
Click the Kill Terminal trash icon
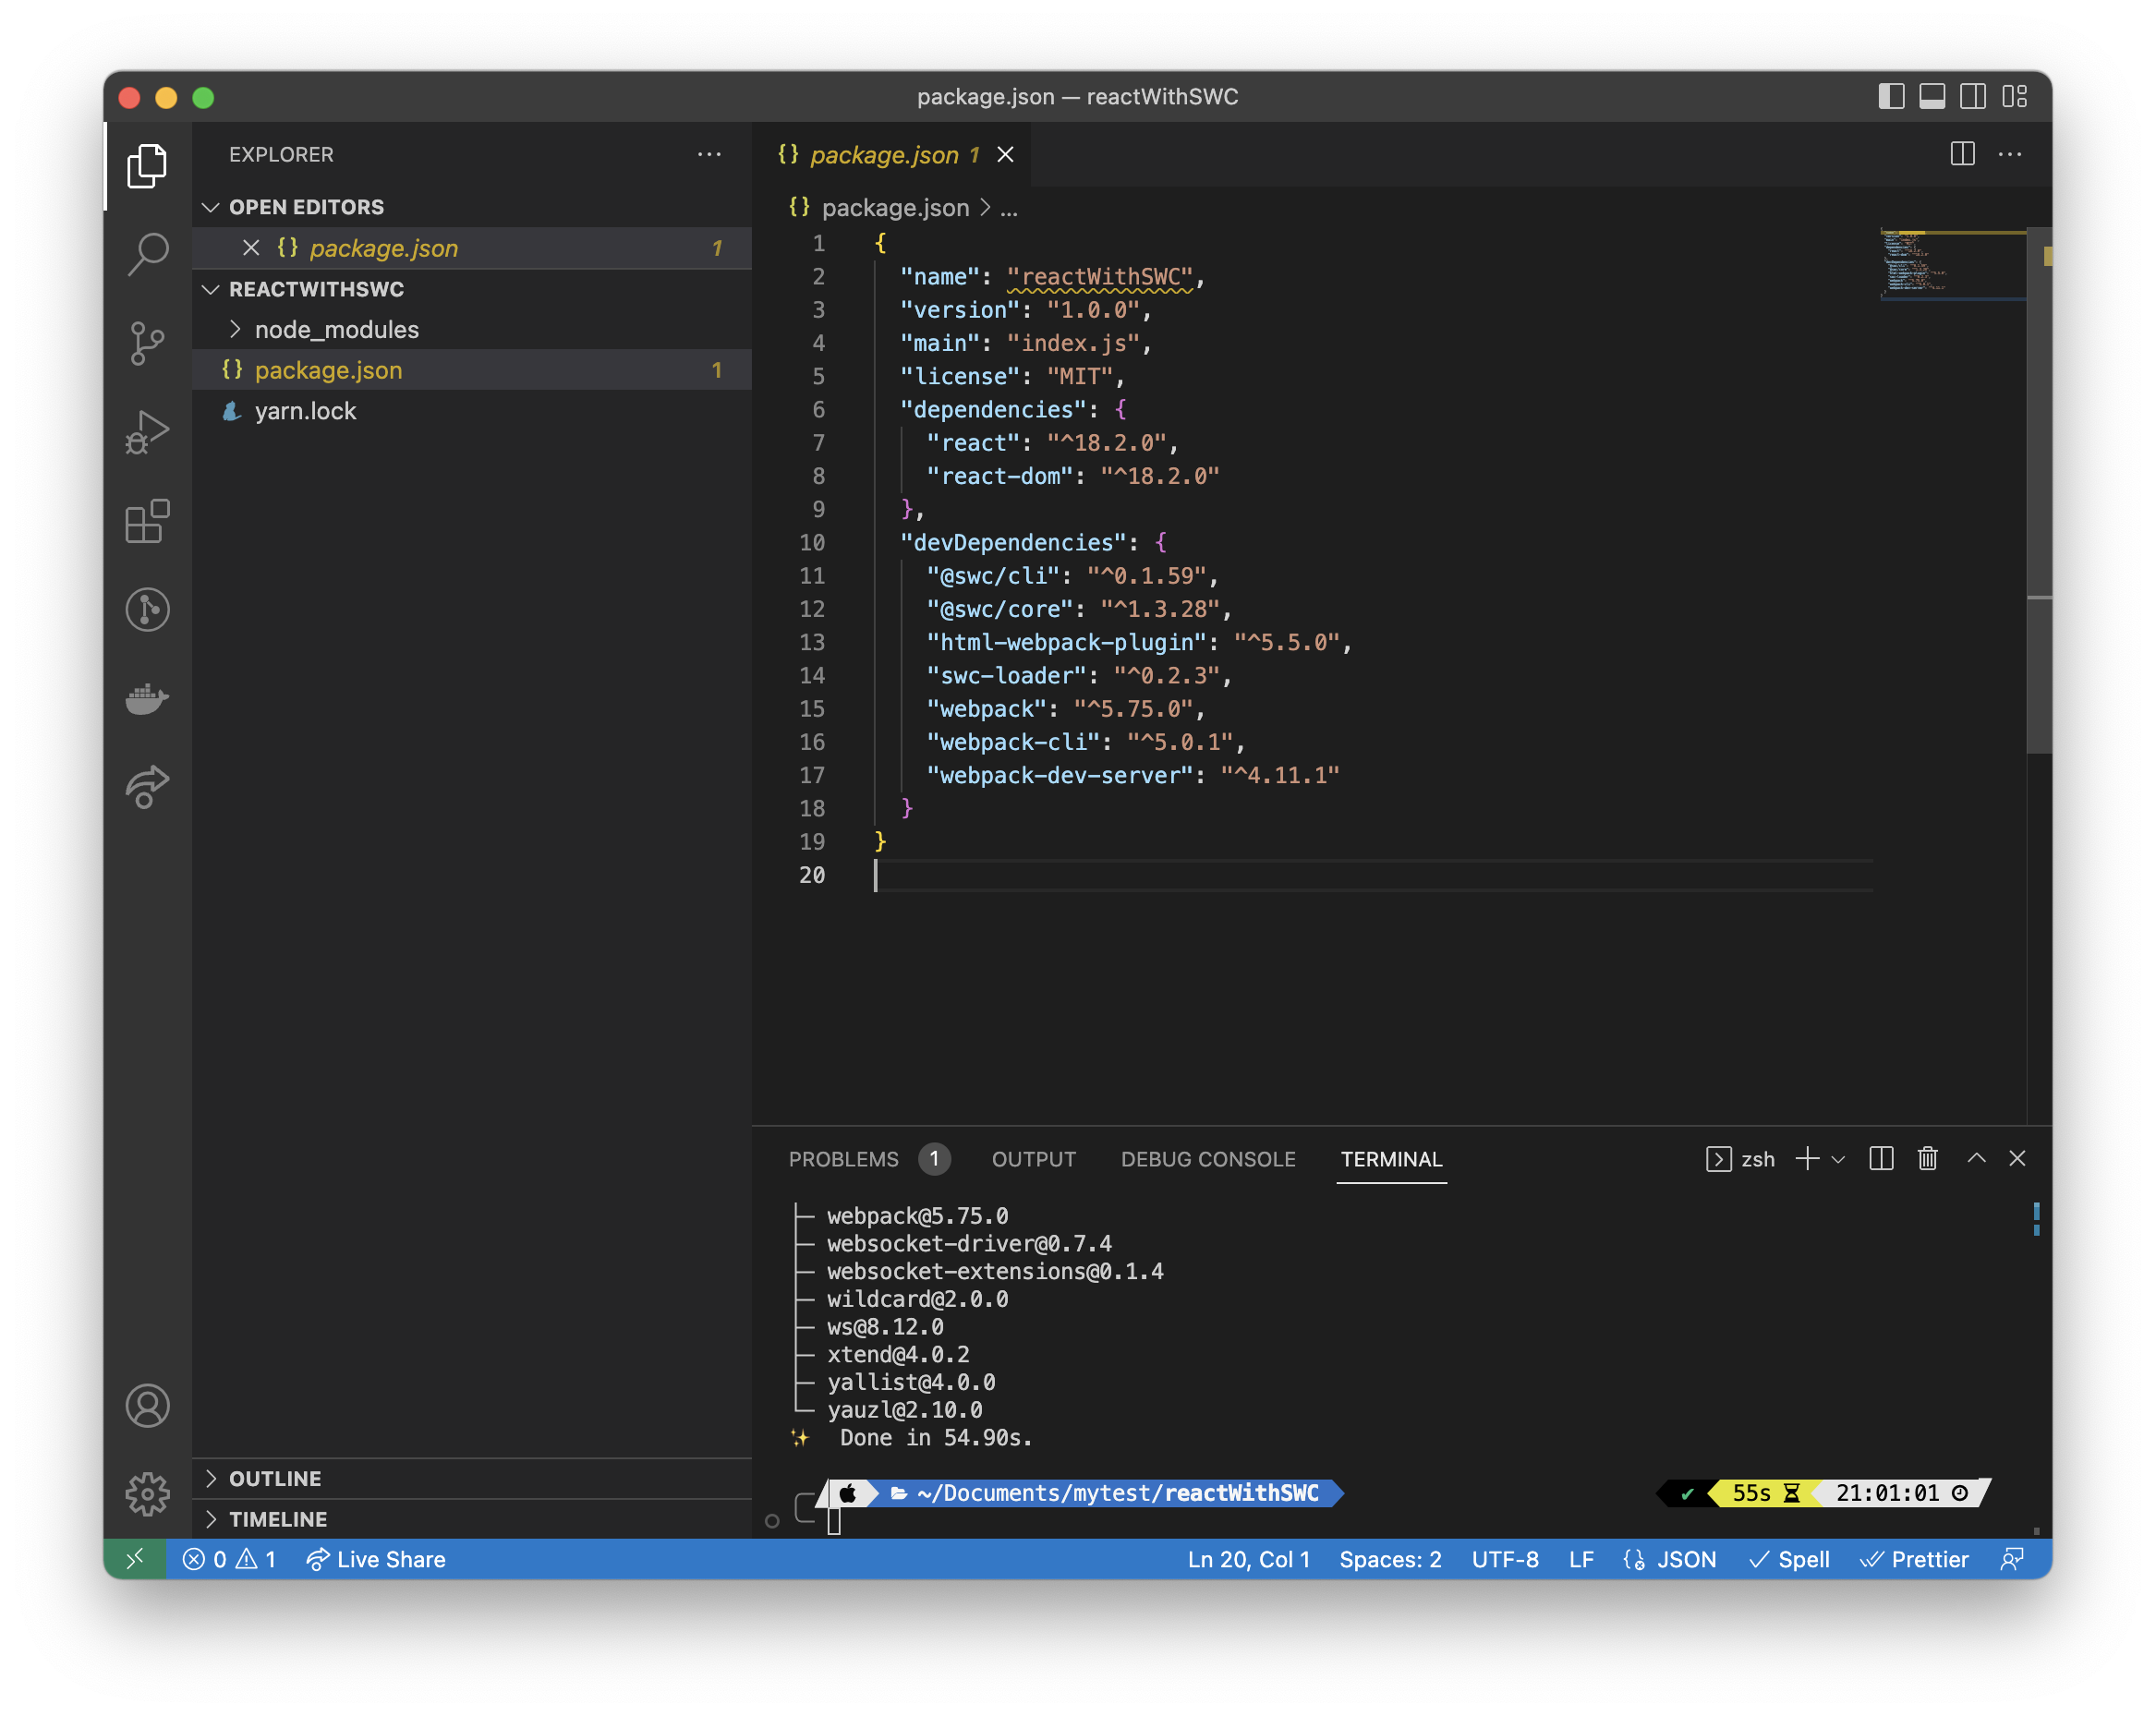click(1927, 1158)
